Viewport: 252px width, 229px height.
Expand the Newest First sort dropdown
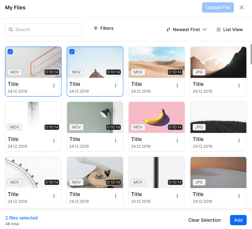coord(187,30)
